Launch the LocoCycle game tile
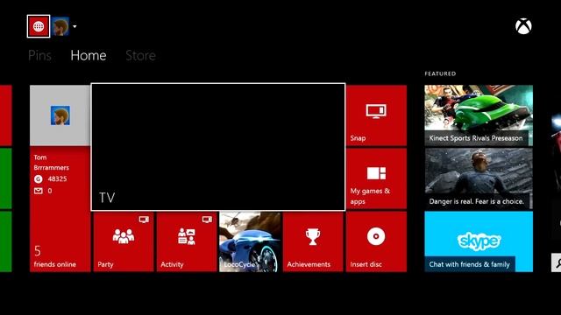 click(250, 241)
